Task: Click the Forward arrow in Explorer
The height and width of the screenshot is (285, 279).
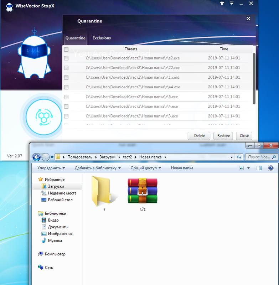Action: point(46,157)
